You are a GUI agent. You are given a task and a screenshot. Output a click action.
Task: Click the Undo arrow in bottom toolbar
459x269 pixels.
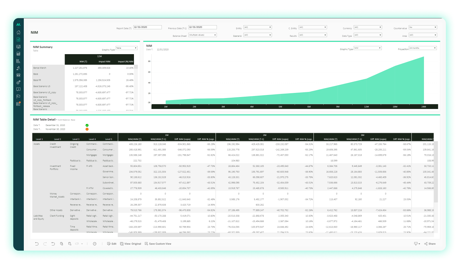point(37,244)
